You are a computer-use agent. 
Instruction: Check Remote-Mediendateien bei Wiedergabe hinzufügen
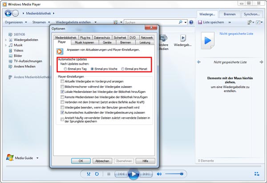pyautogui.click(x=62, y=97)
